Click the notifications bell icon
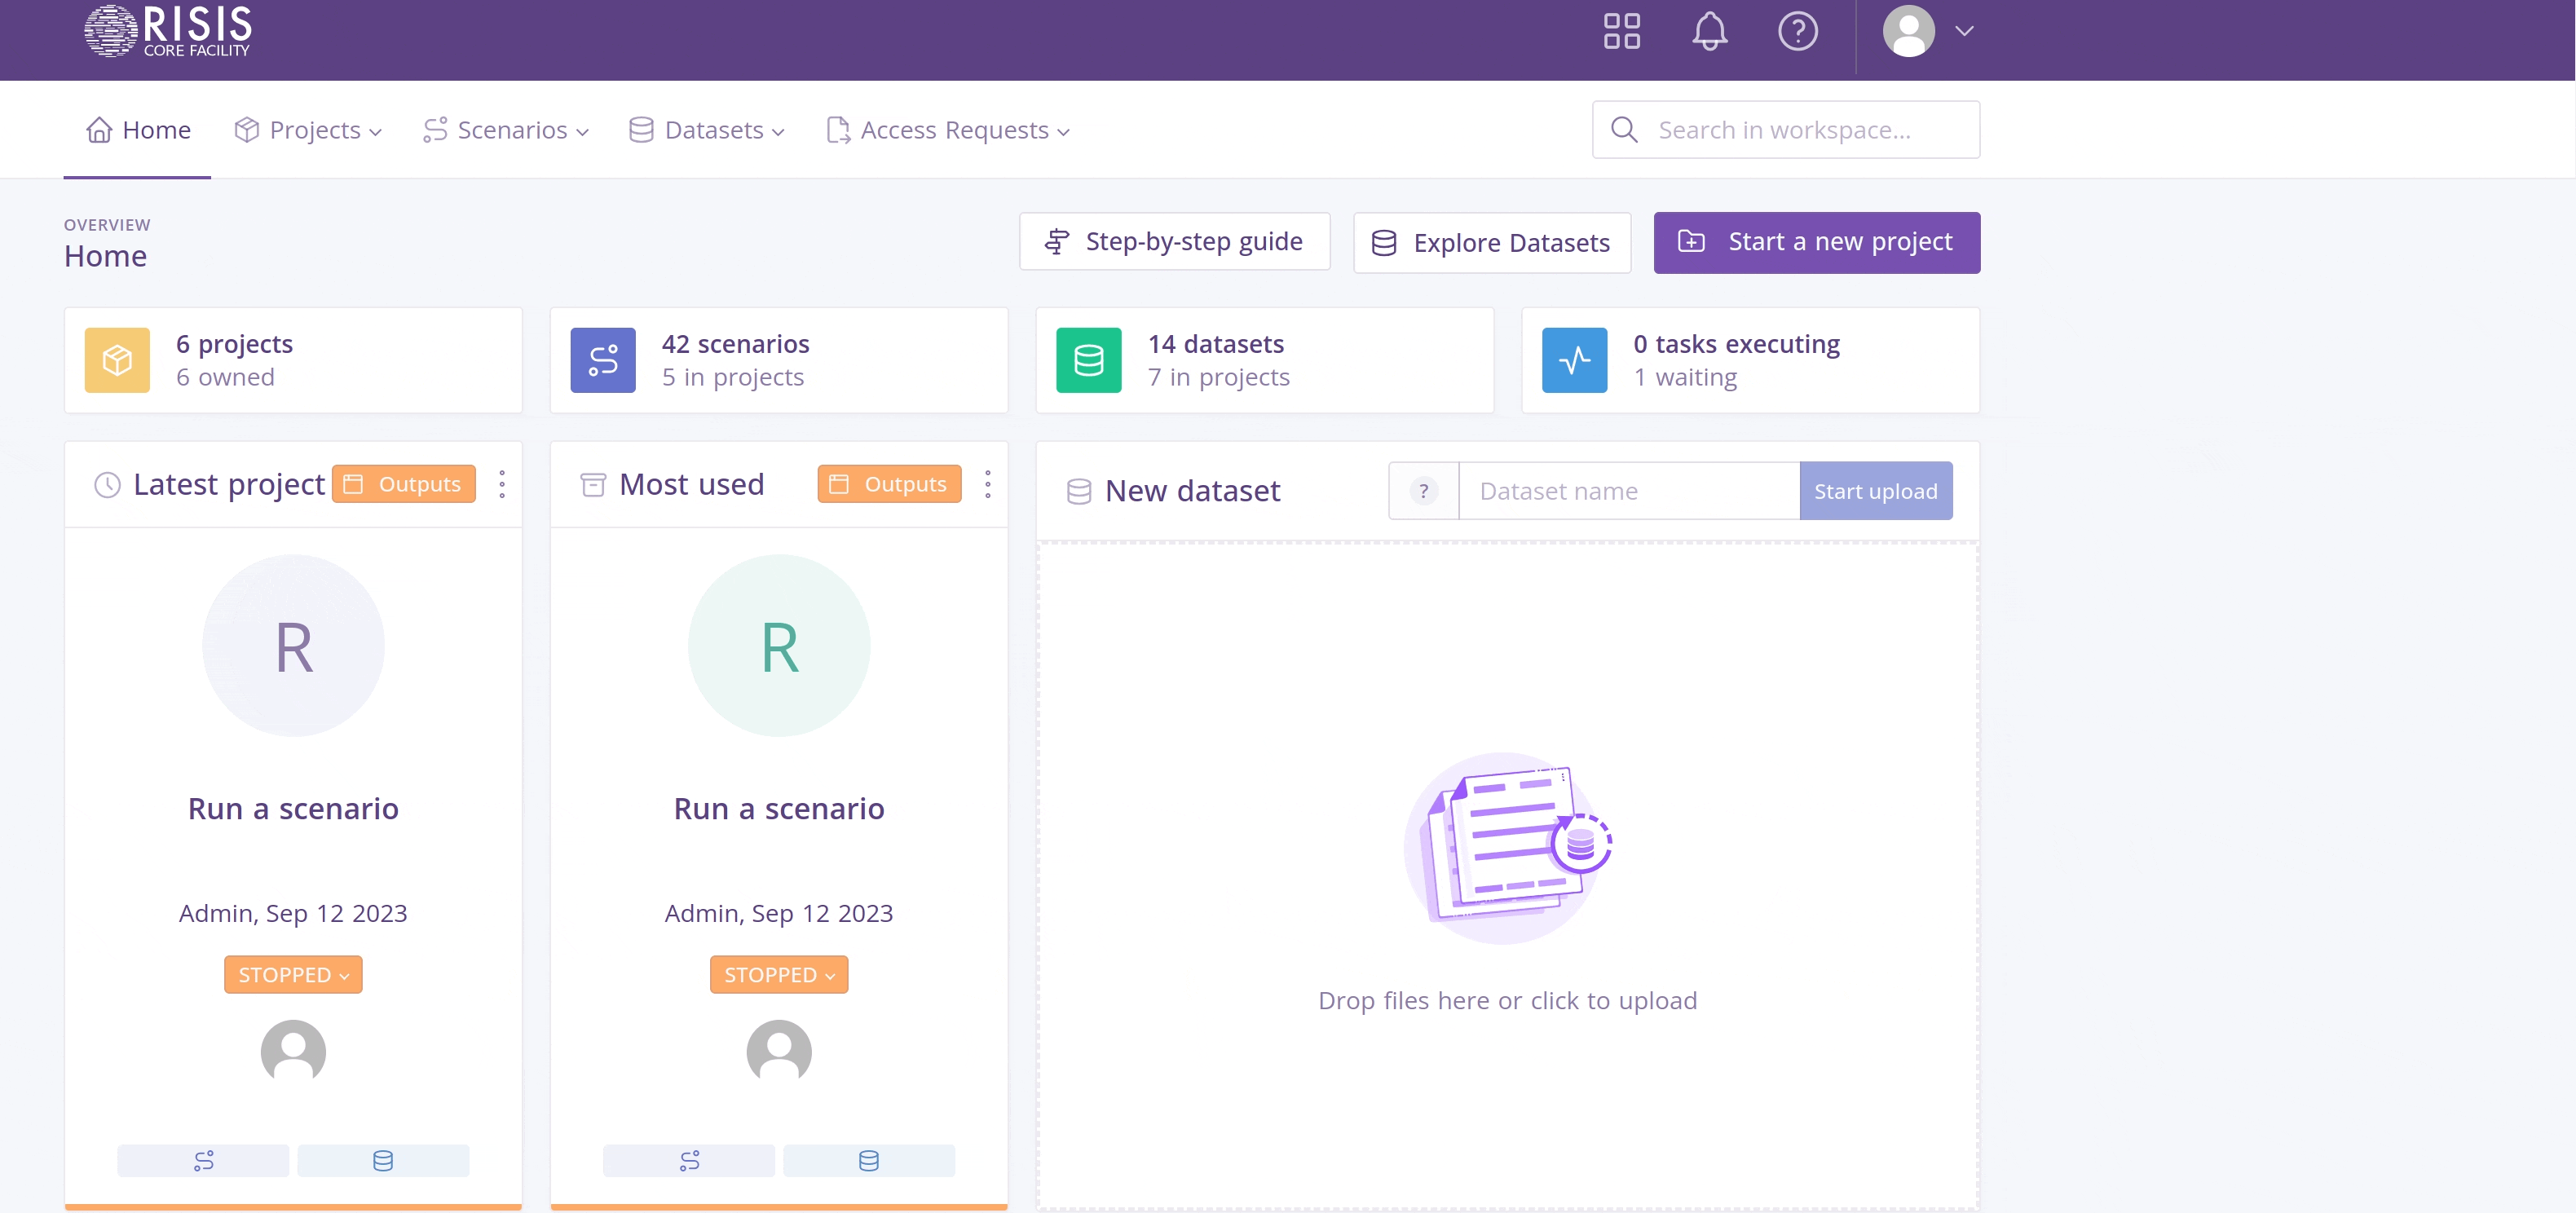The image size is (2576, 1213). pyautogui.click(x=1709, y=31)
